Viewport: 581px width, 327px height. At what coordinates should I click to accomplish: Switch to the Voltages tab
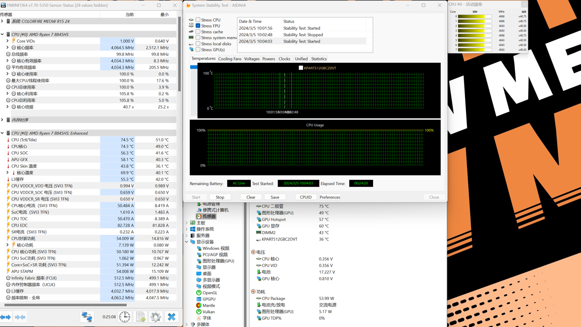pyautogui.click(x=252, y=59)
